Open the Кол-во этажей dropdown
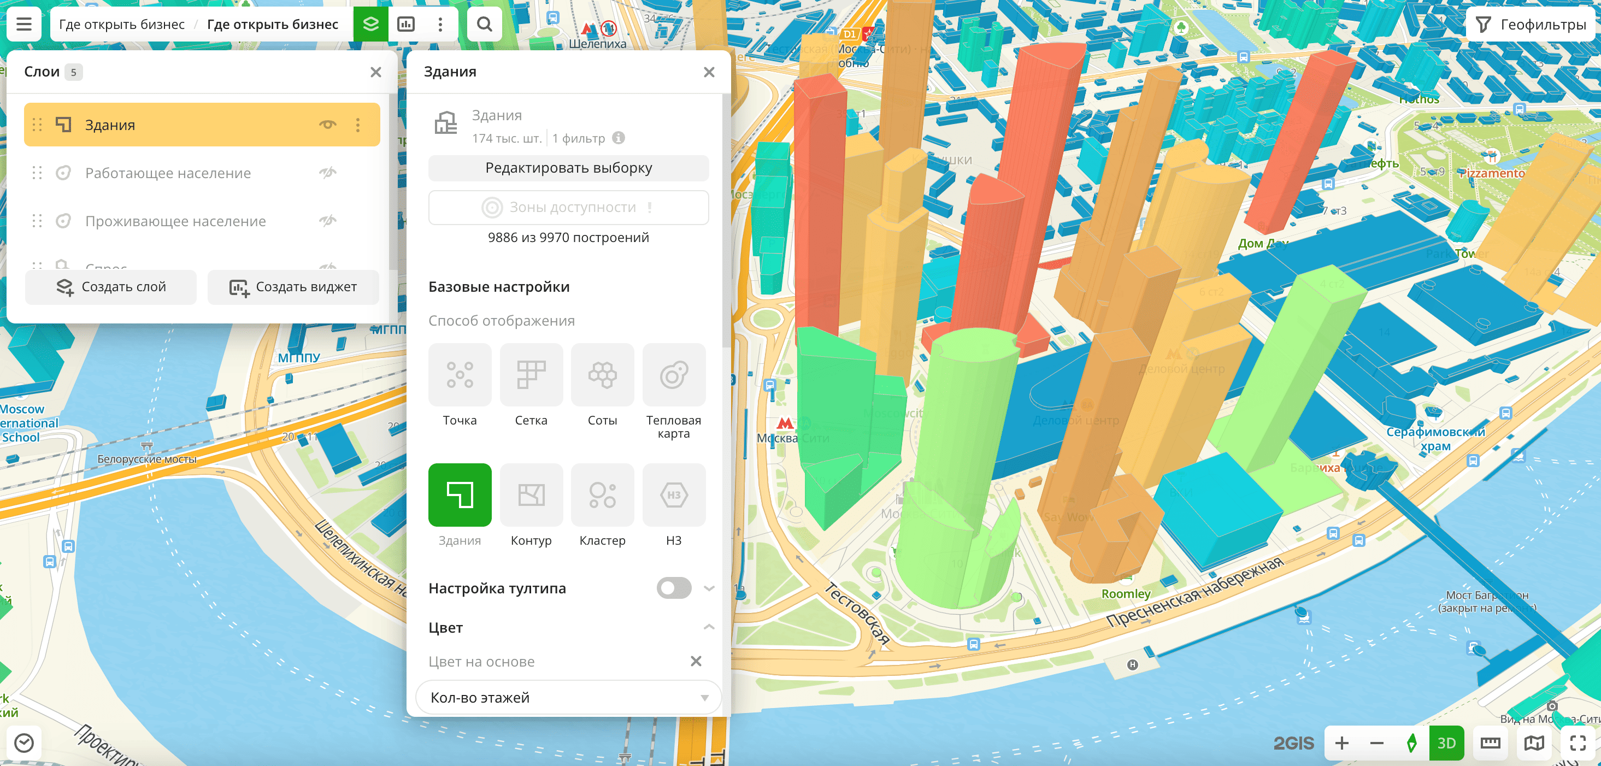The image size is (1601, 766). (568, 697)
